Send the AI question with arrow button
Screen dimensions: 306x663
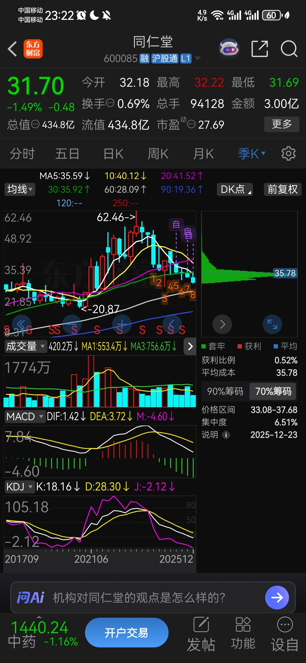[277, 597]
